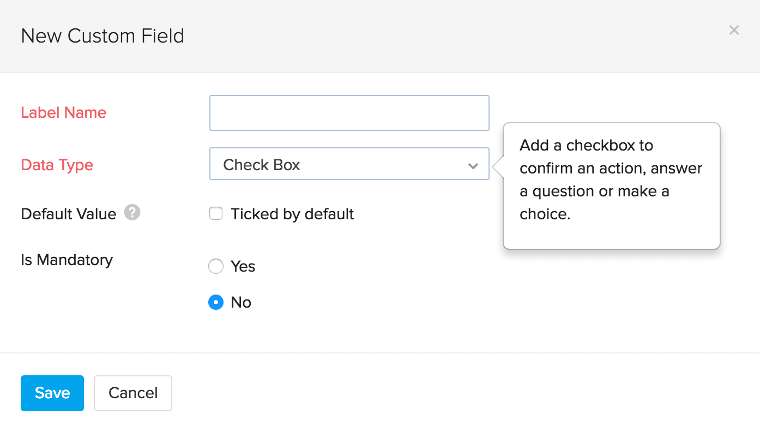Click the close X in the top corner
Viewport: 760px width, 432px height.
(734, 30)
